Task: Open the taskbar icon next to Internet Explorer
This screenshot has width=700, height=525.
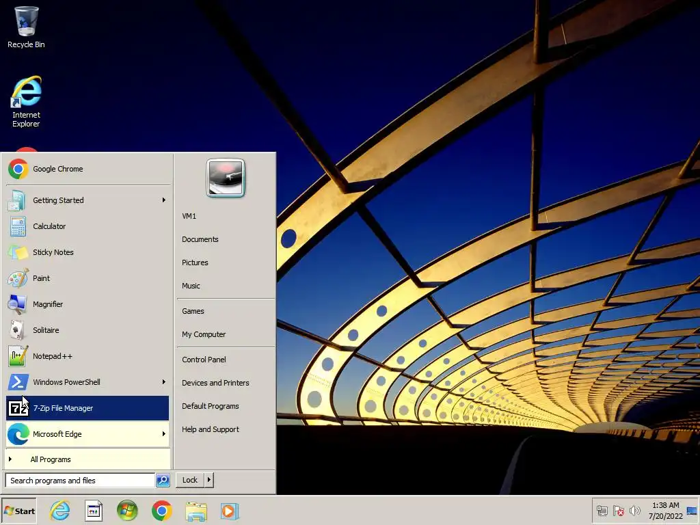Action: 93,511
